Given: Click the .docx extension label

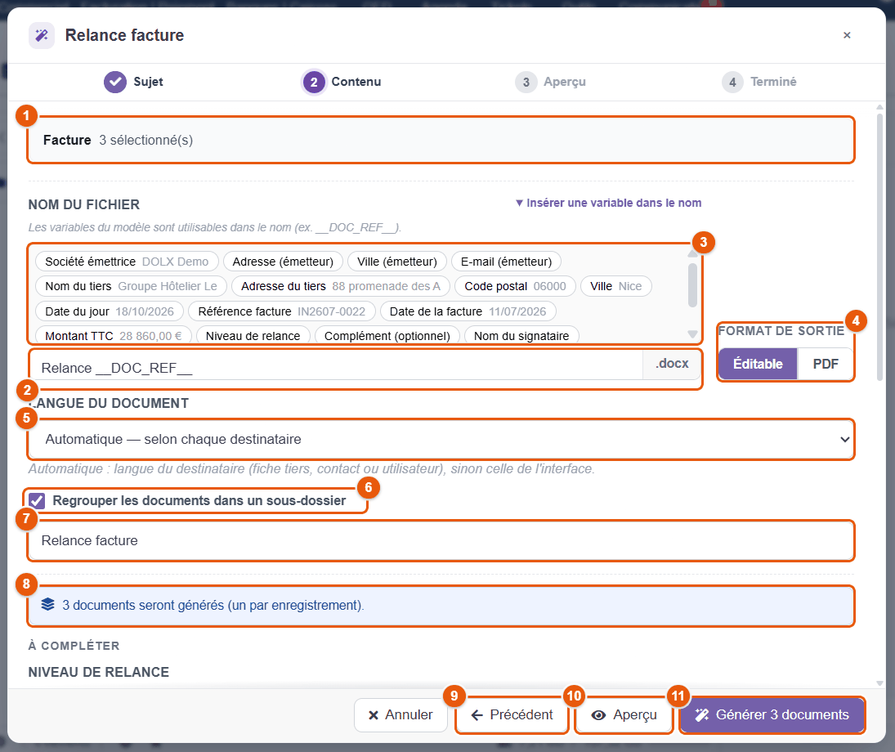Looking at the screenshot, I should [x=672, y=364].
